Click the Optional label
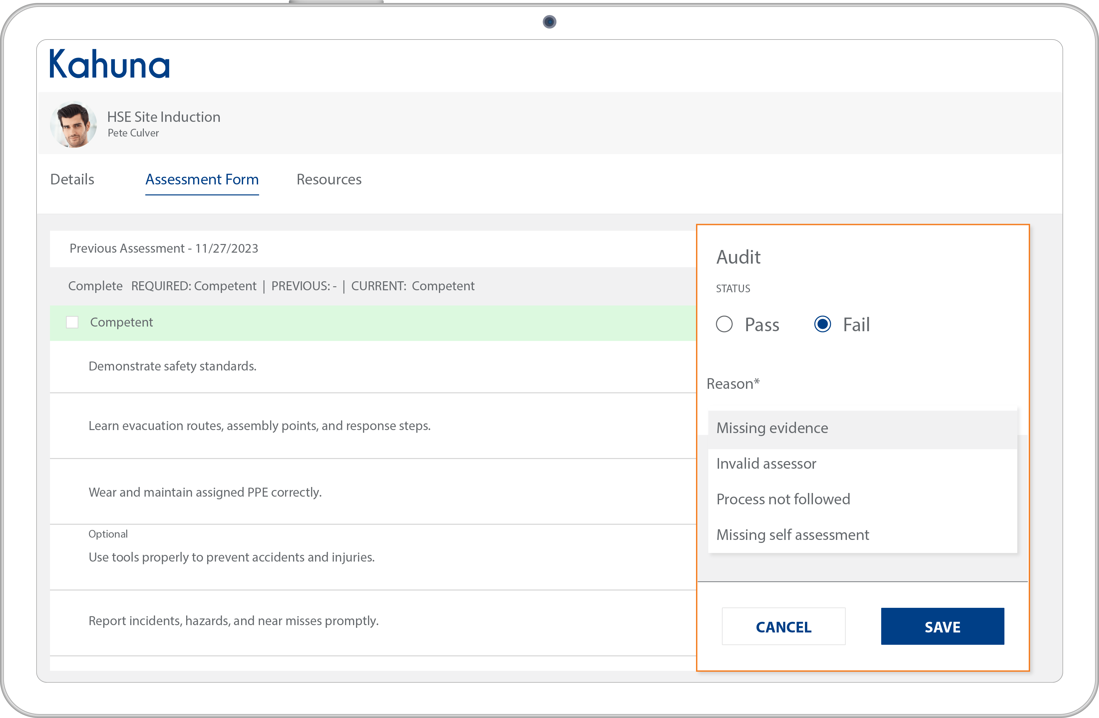The image size is (1099, 718). [108, 534]
